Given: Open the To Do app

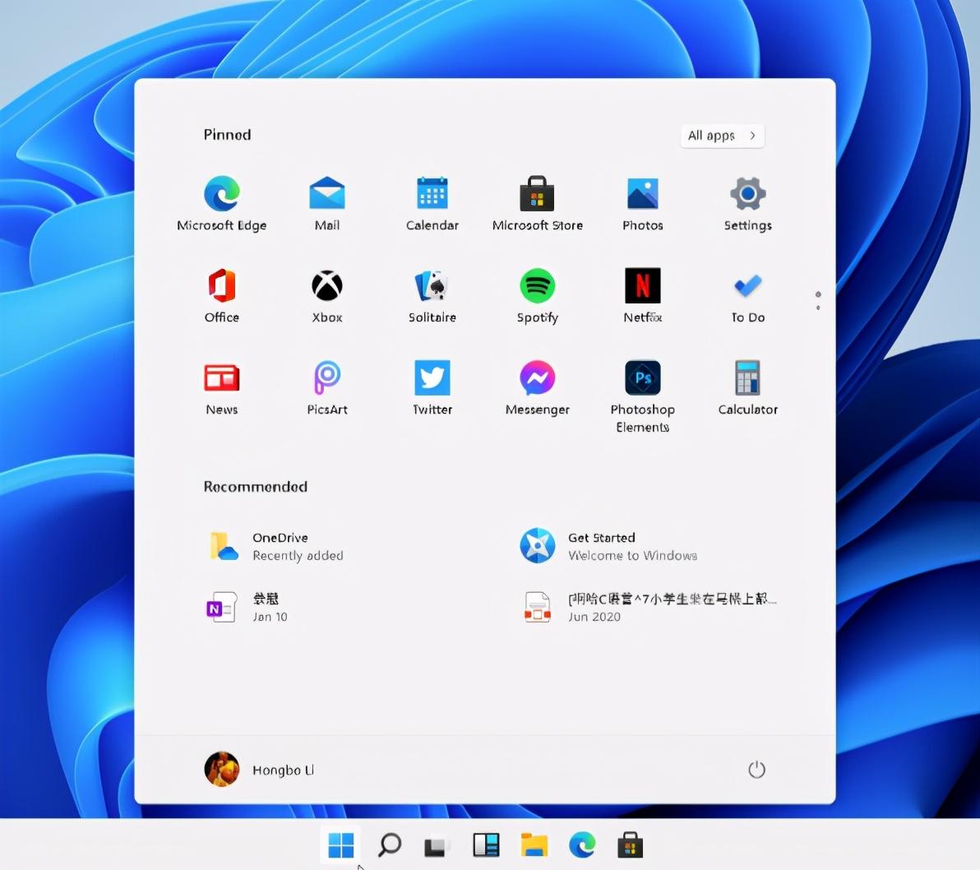Looking at the screenshot, I should click(748, 296).
